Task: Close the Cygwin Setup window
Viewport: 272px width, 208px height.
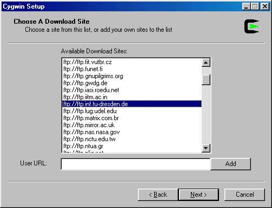Action: [x=265, y=6]
